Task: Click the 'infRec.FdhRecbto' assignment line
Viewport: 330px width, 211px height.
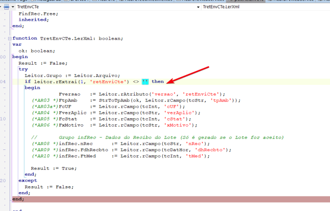Action: pyautogui.click(x=132, y=150)
